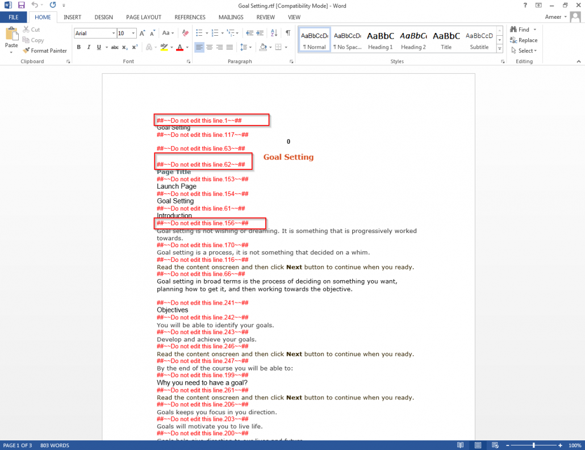Image resolution: width=585 pixels, height=450 pixels.
Task: Toggle bold formatting
Action: tap(78, 47)
